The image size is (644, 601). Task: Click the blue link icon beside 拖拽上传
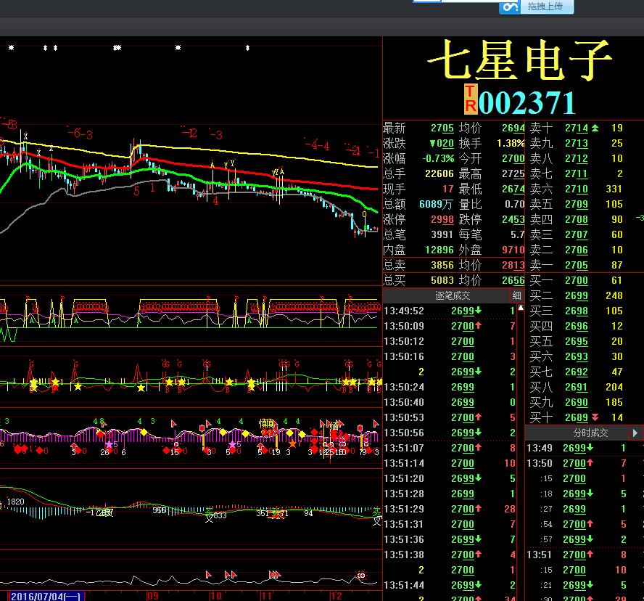pos(510,7)
